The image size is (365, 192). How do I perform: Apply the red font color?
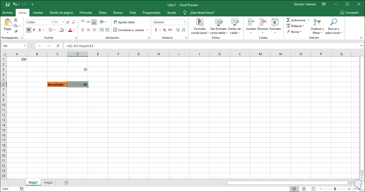70,30
